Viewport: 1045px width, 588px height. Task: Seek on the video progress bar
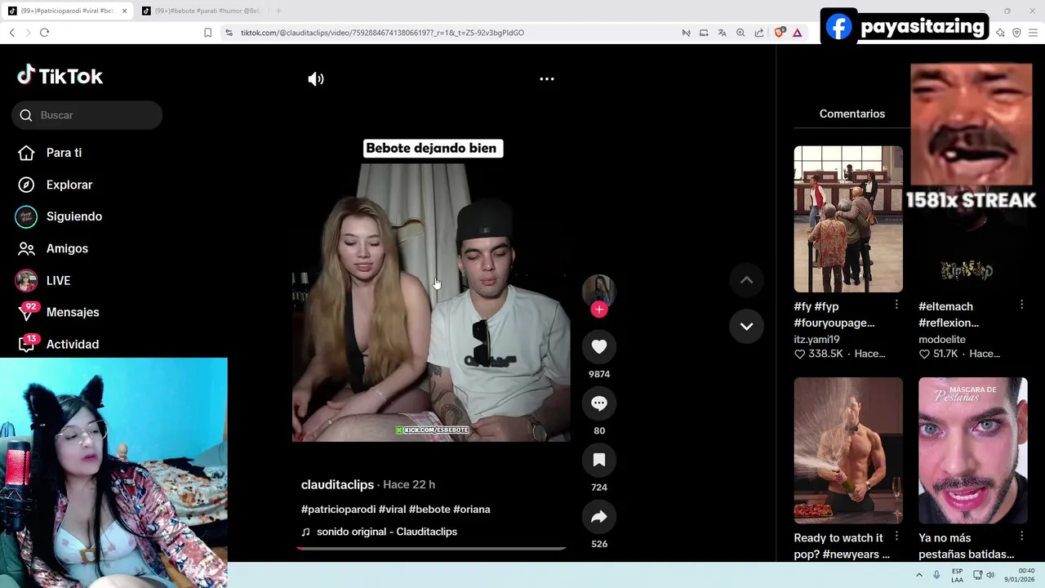(431, 548)
